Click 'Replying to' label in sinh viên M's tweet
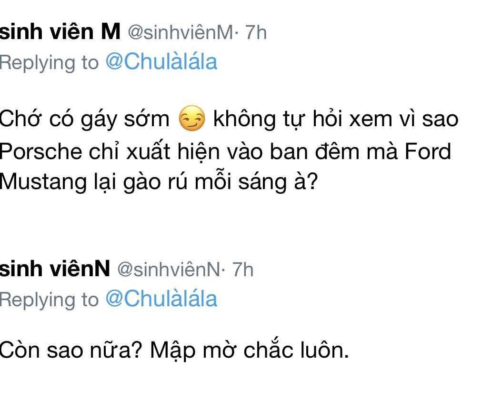 [x=50, y=63]
